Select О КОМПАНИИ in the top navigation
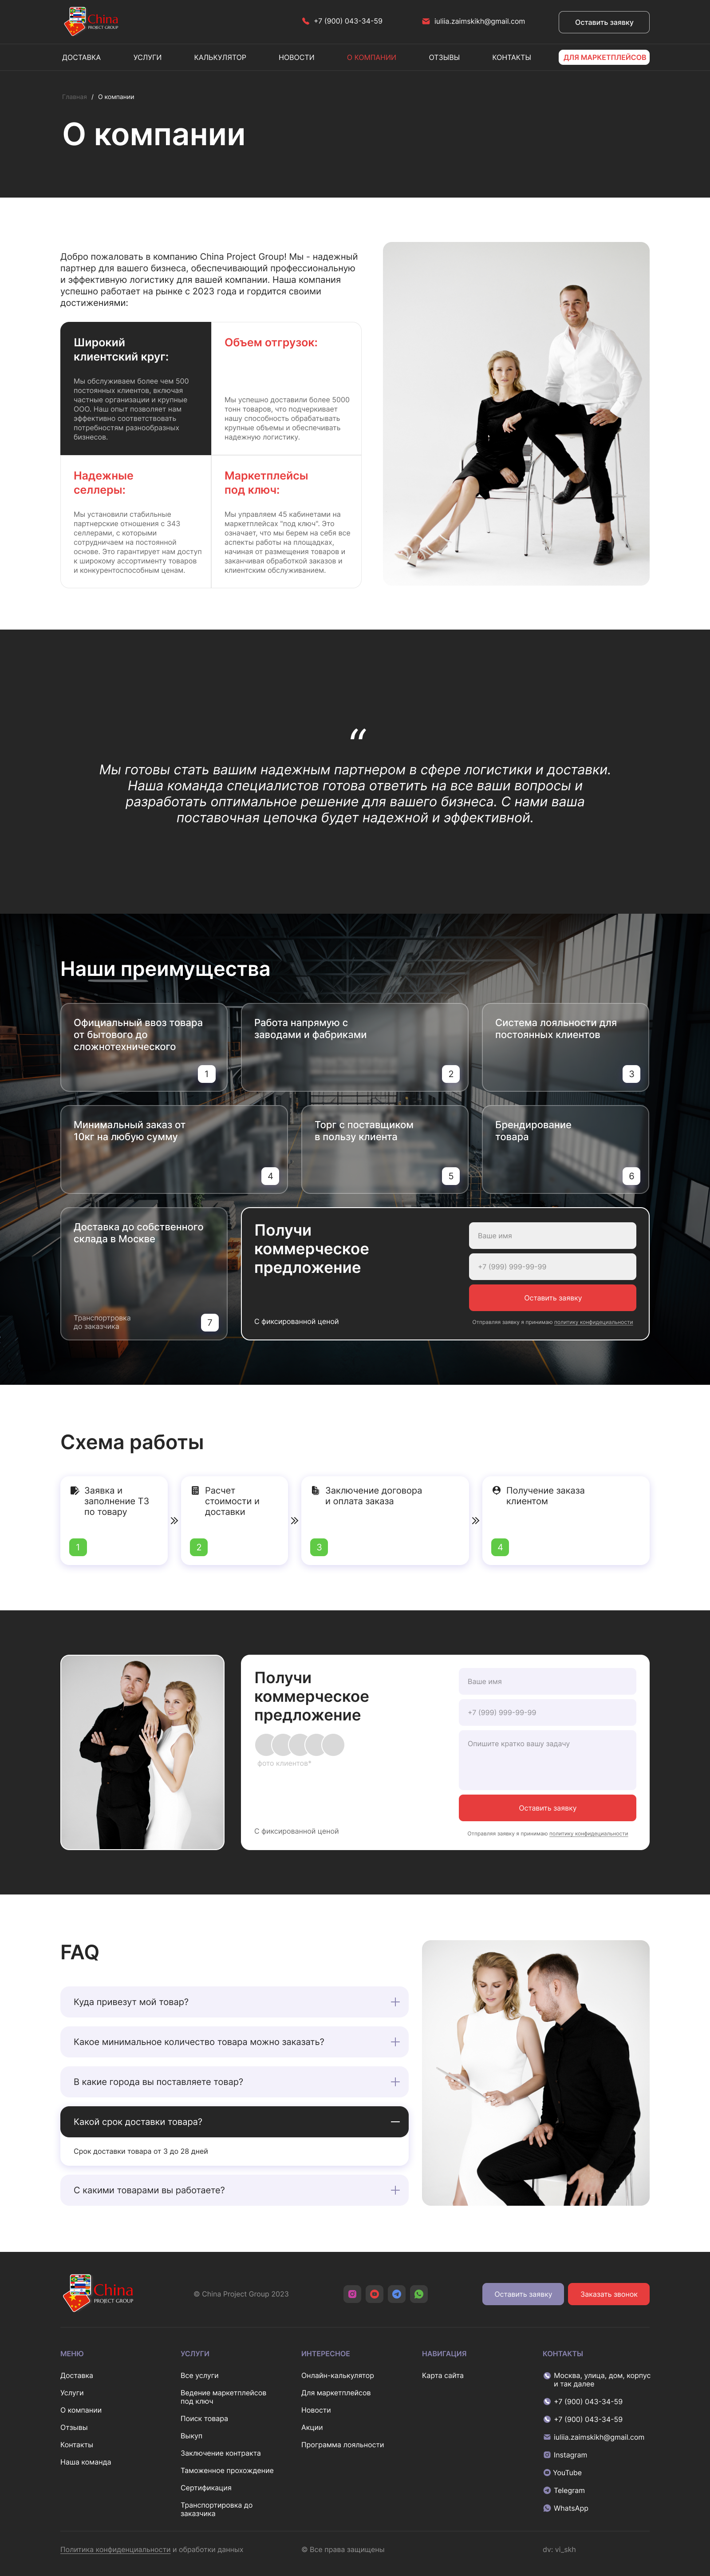This screenshot has height=2576, width=710. tap(371, 58)
